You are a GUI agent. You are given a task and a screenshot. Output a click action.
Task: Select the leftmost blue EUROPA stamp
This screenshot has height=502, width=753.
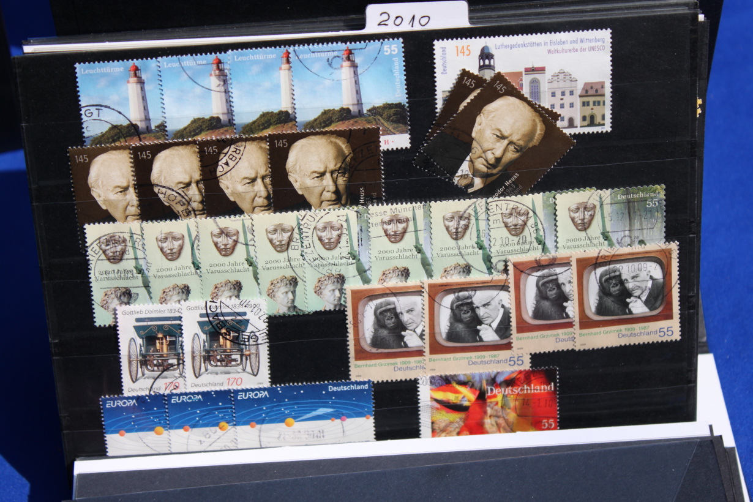coord(133,424)
